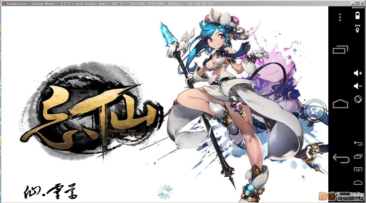366x203 pixels.
Task: Maximize the Genymotion window
Action: tap(357, 3)
